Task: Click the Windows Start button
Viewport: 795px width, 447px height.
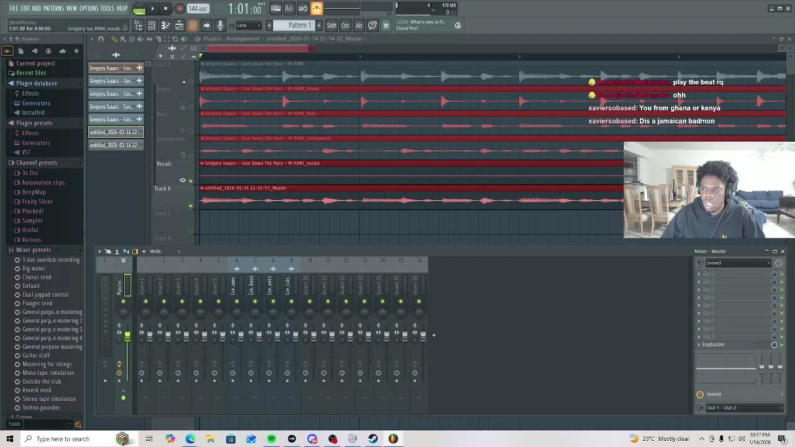Action: (x=10, y=439)
